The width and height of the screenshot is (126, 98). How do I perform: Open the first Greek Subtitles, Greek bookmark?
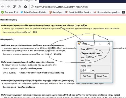[78, 12]
